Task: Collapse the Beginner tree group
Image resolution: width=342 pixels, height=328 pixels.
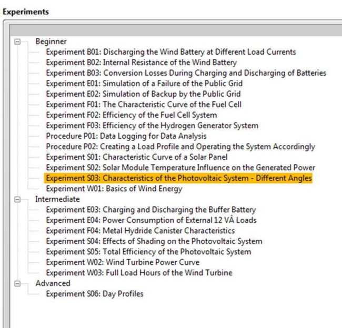Action: click(x=17, y=42)
